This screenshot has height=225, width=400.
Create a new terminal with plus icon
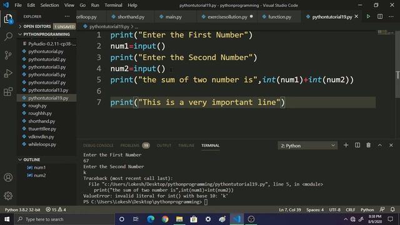coord(346,145)
